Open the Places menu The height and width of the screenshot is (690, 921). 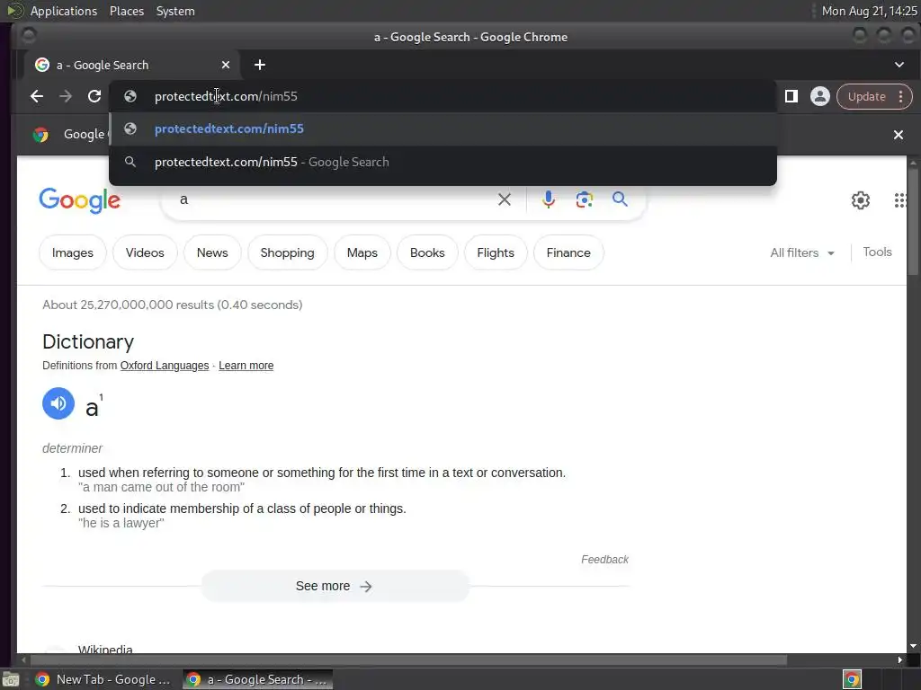[x=127, y=11]
